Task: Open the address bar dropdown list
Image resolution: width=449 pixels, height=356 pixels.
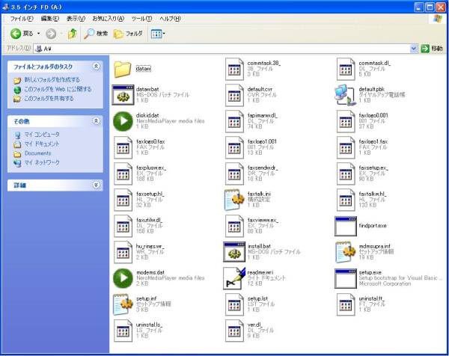Action: coord(414,49)
